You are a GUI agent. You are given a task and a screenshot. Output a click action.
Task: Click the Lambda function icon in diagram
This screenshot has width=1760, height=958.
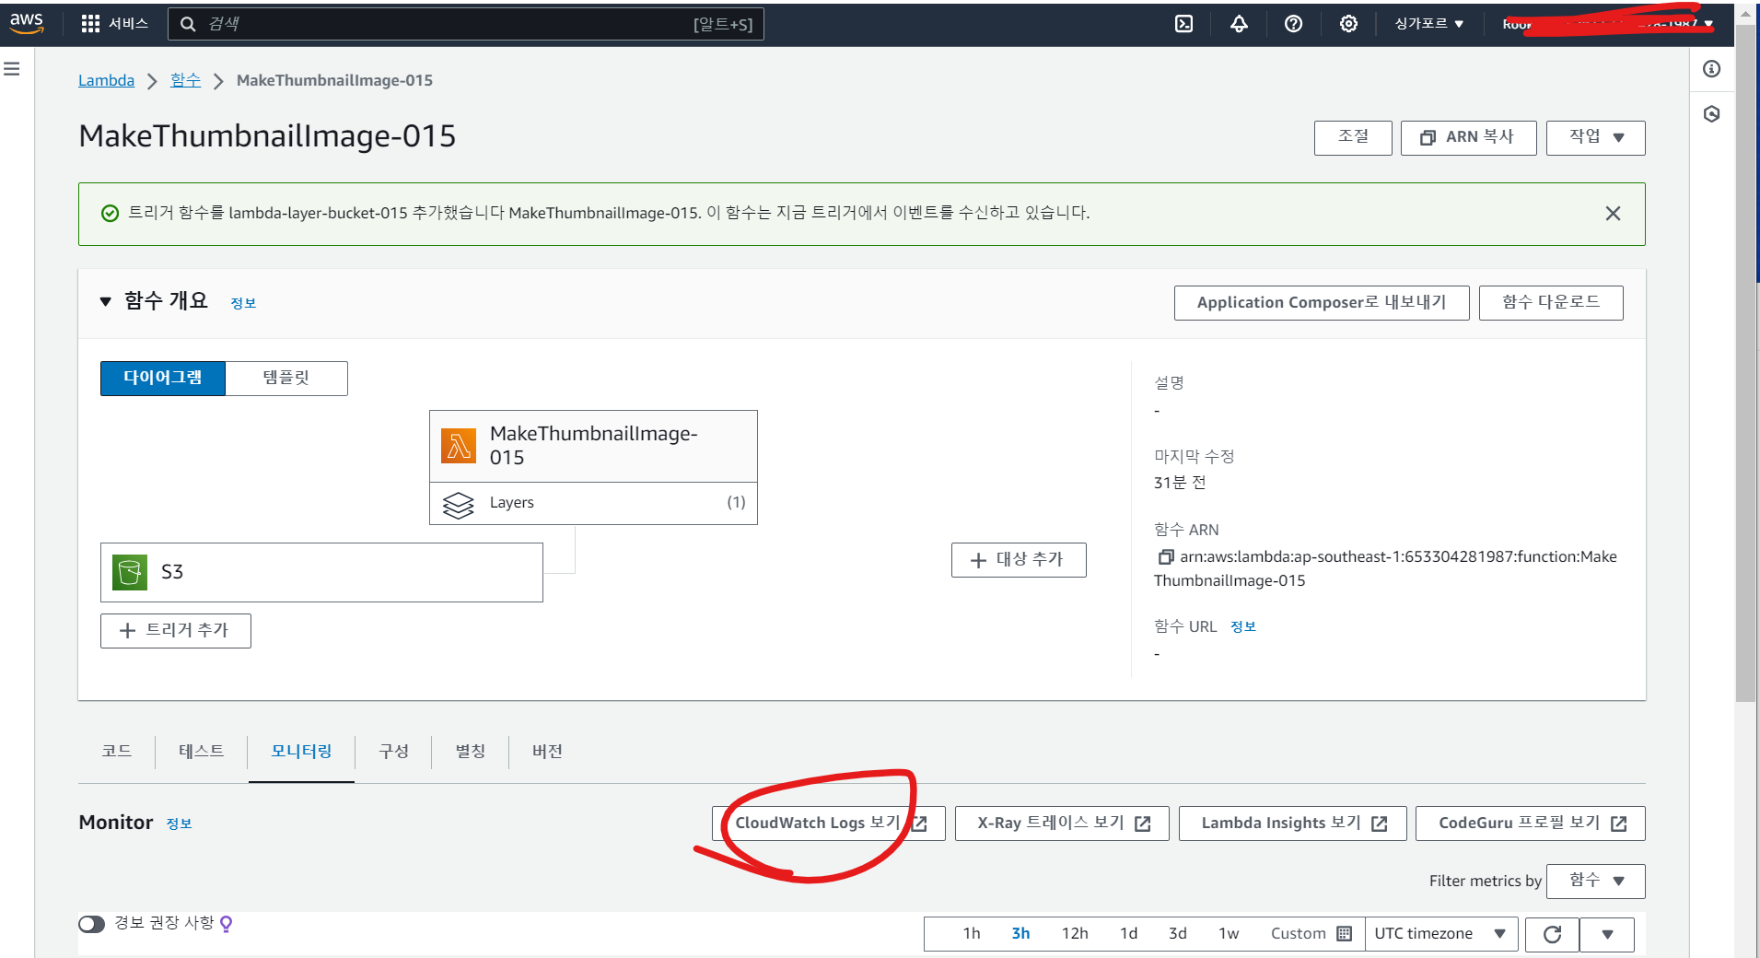[x=459, y=446]
